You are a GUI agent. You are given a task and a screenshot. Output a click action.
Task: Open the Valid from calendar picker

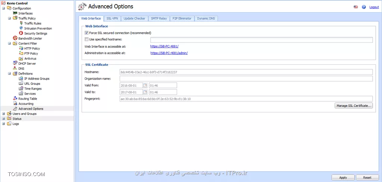(x=145, y=85)
